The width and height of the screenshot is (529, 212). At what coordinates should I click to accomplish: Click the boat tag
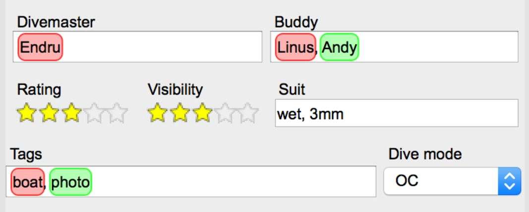pyautogui.click(x=27, y=182)
